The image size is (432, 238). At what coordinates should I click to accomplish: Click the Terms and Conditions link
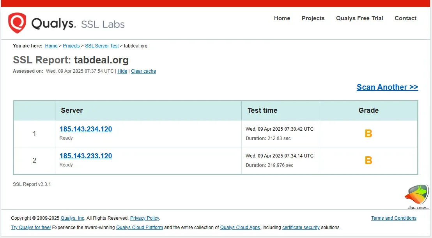tap(394, 218)
